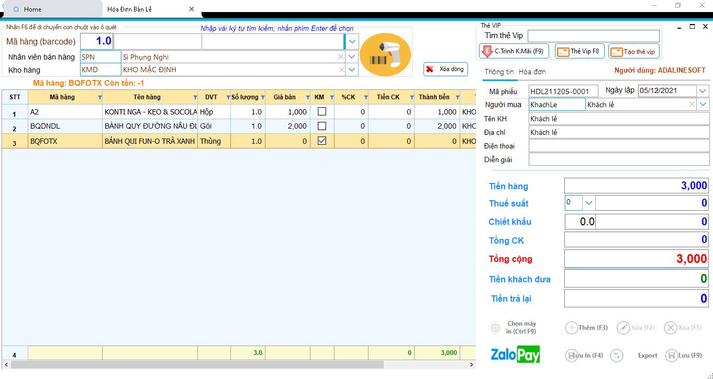The width and height of the screenshot is (713, 379).
Task: Click the Sửa (F2) edit icon
Action: click(623, 328)
